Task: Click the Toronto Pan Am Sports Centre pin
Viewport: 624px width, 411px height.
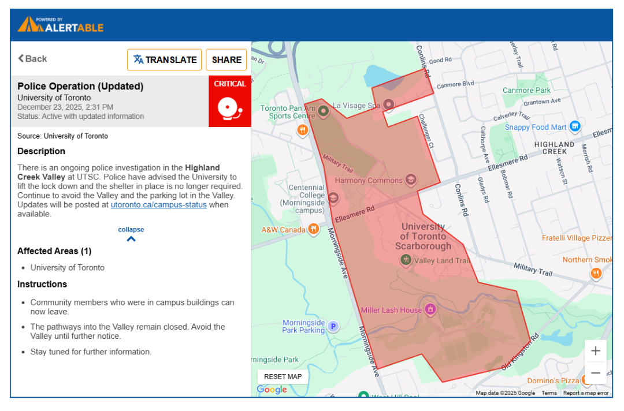Action: coord(324,110)
